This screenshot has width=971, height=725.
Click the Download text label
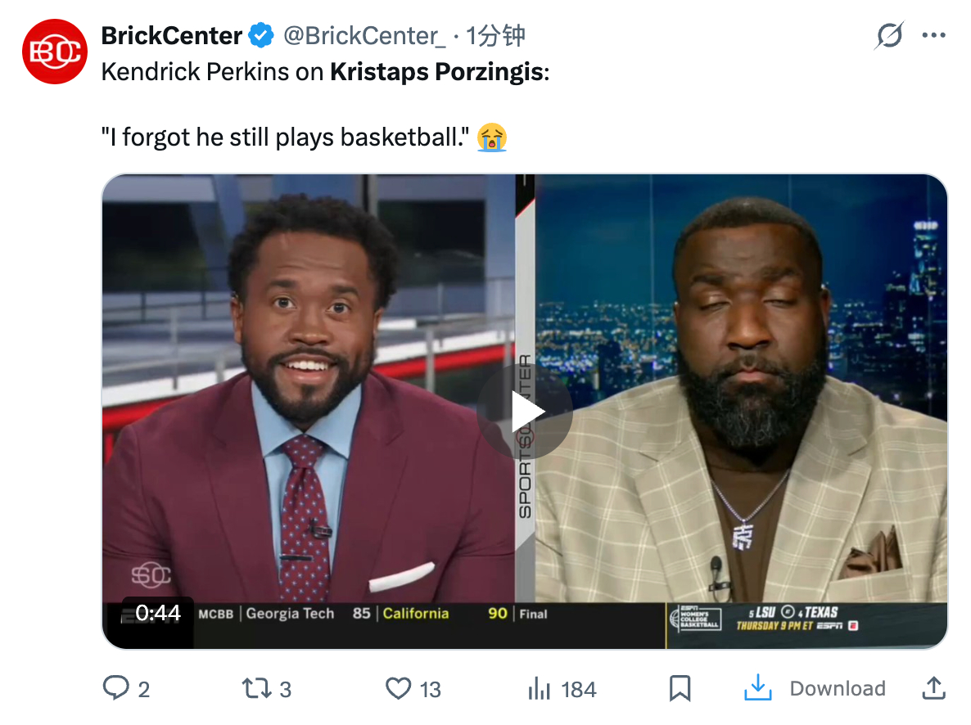tap(837, 689)
